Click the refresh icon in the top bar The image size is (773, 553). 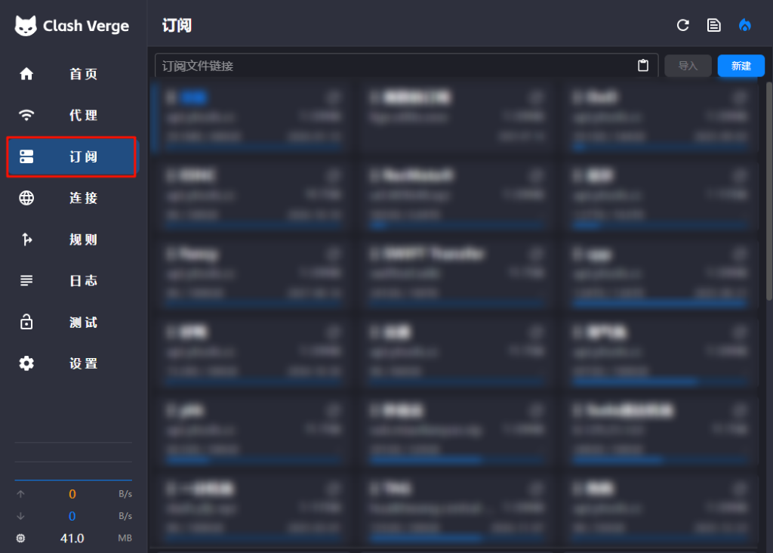tap(682, 25)
